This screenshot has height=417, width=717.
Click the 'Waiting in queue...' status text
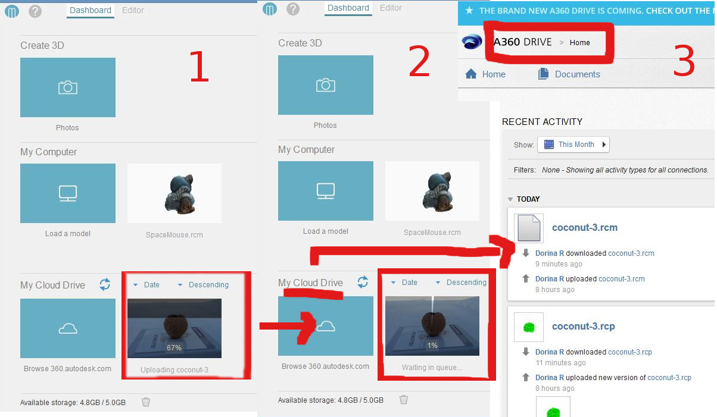(x=432, y=368)
